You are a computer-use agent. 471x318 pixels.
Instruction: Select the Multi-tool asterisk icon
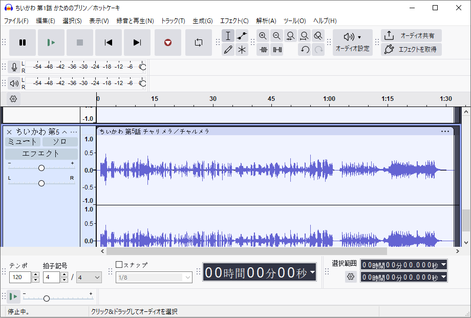242,50
